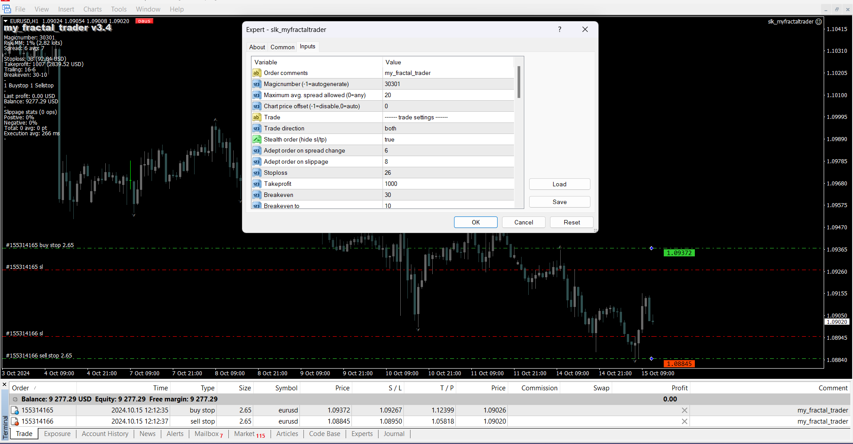The height and width of the screenshot is (444, 853).
Task: Open the Charts menu
Action: 92,9
